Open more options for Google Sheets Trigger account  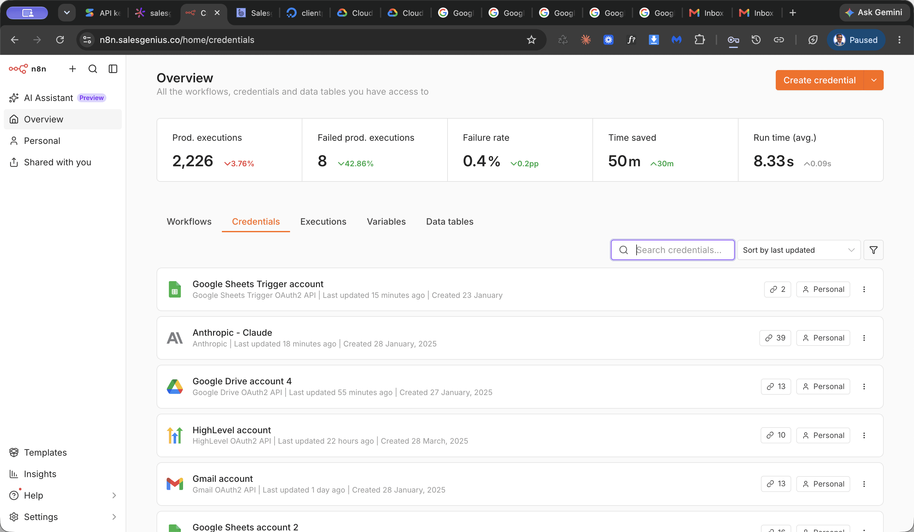(864, 289)
